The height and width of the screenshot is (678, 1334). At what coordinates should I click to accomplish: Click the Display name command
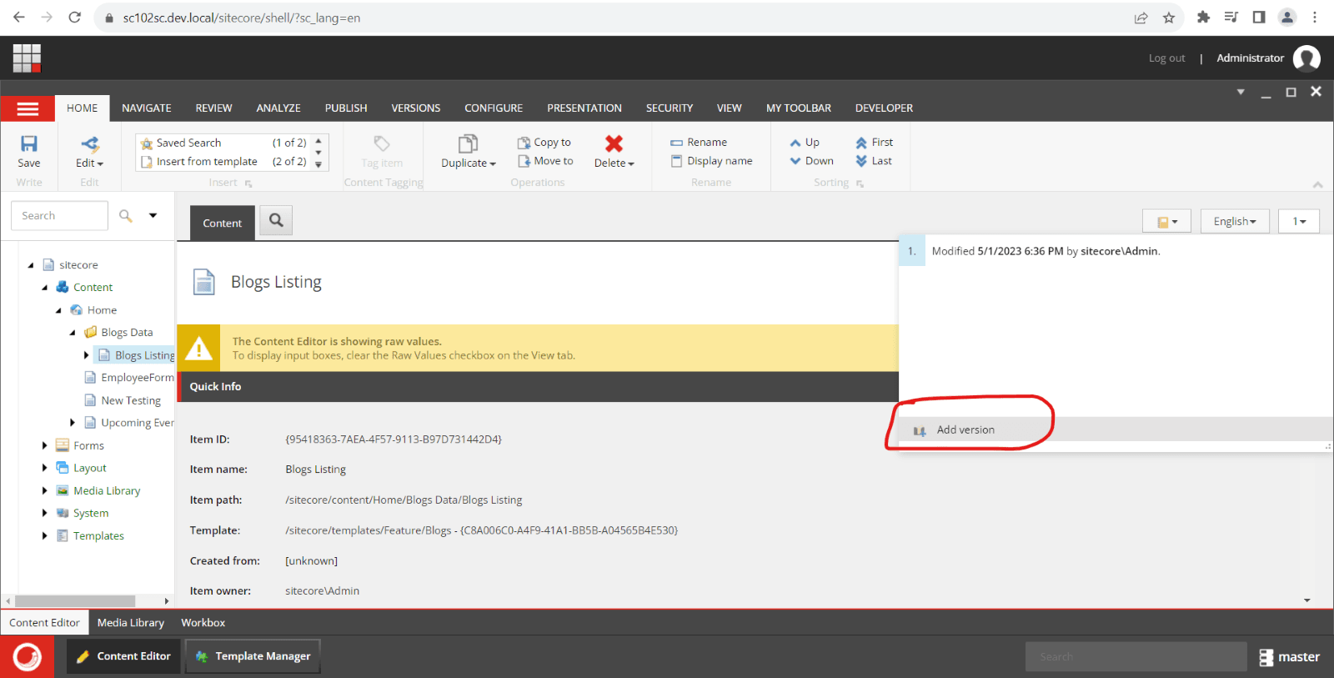(711, 161)
